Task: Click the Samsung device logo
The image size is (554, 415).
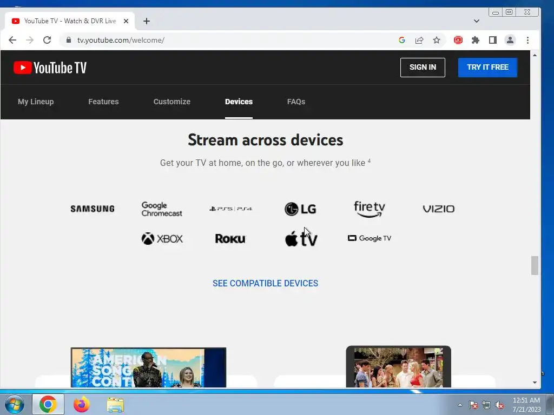Action: pos(93,209)
